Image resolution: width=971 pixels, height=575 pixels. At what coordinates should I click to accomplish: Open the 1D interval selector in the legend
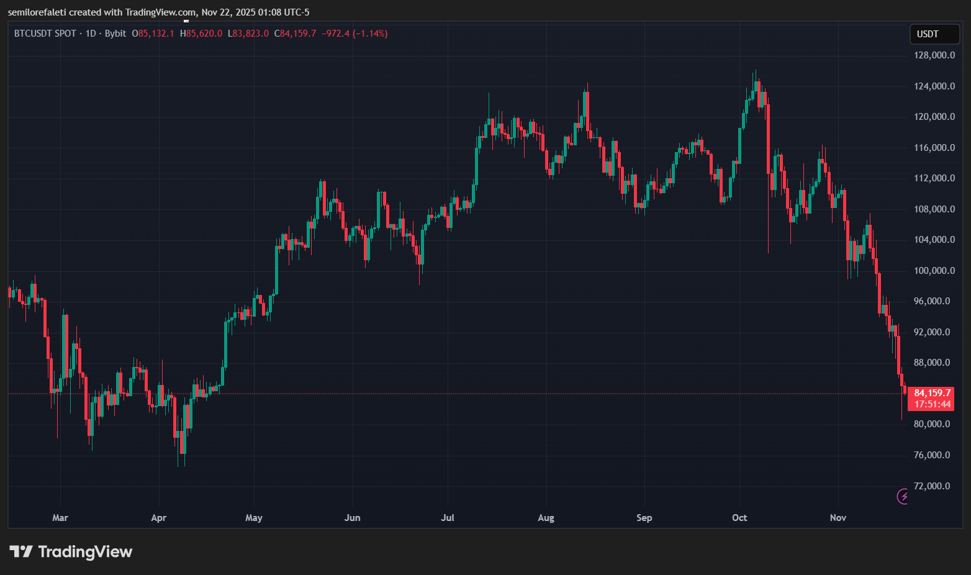coord(91,34)
